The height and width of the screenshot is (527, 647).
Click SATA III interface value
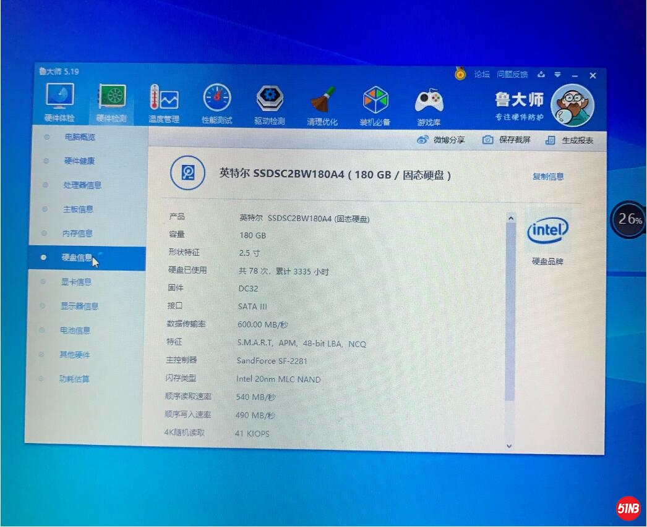[252, 306]
